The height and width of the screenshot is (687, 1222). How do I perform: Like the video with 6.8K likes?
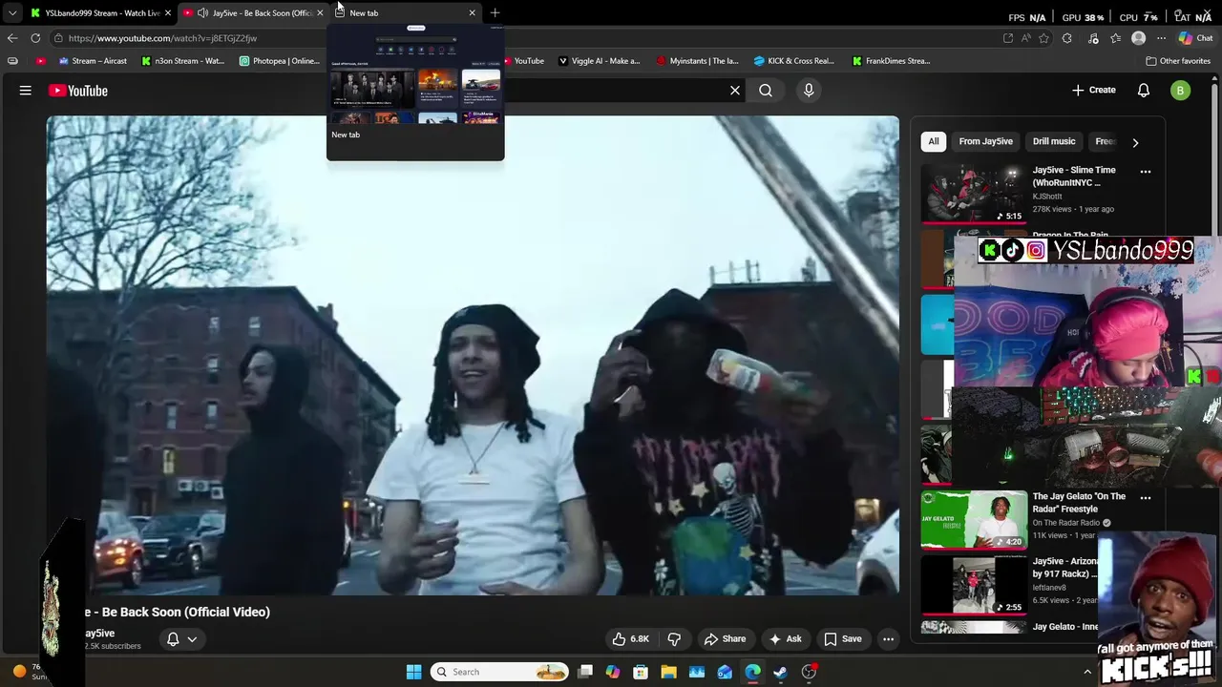tap(630, 639)
